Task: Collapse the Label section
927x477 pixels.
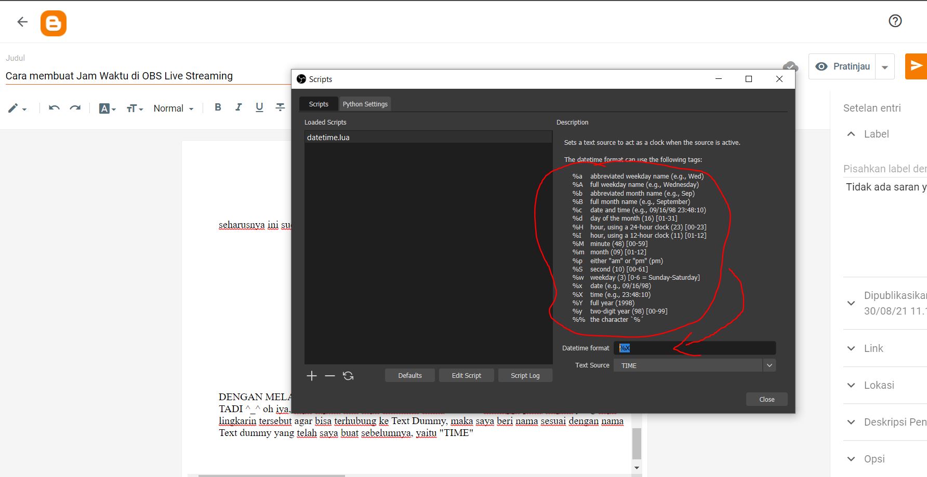Action: pyautogui.click(x=851, y=134)
